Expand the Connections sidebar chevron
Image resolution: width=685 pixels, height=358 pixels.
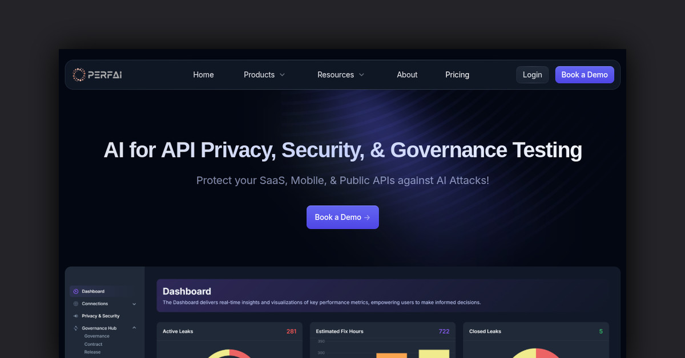tap(134, 304)
